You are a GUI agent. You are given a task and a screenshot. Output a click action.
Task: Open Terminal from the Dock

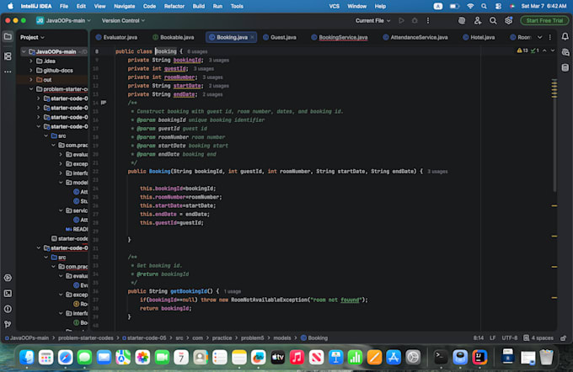(441, 357)
